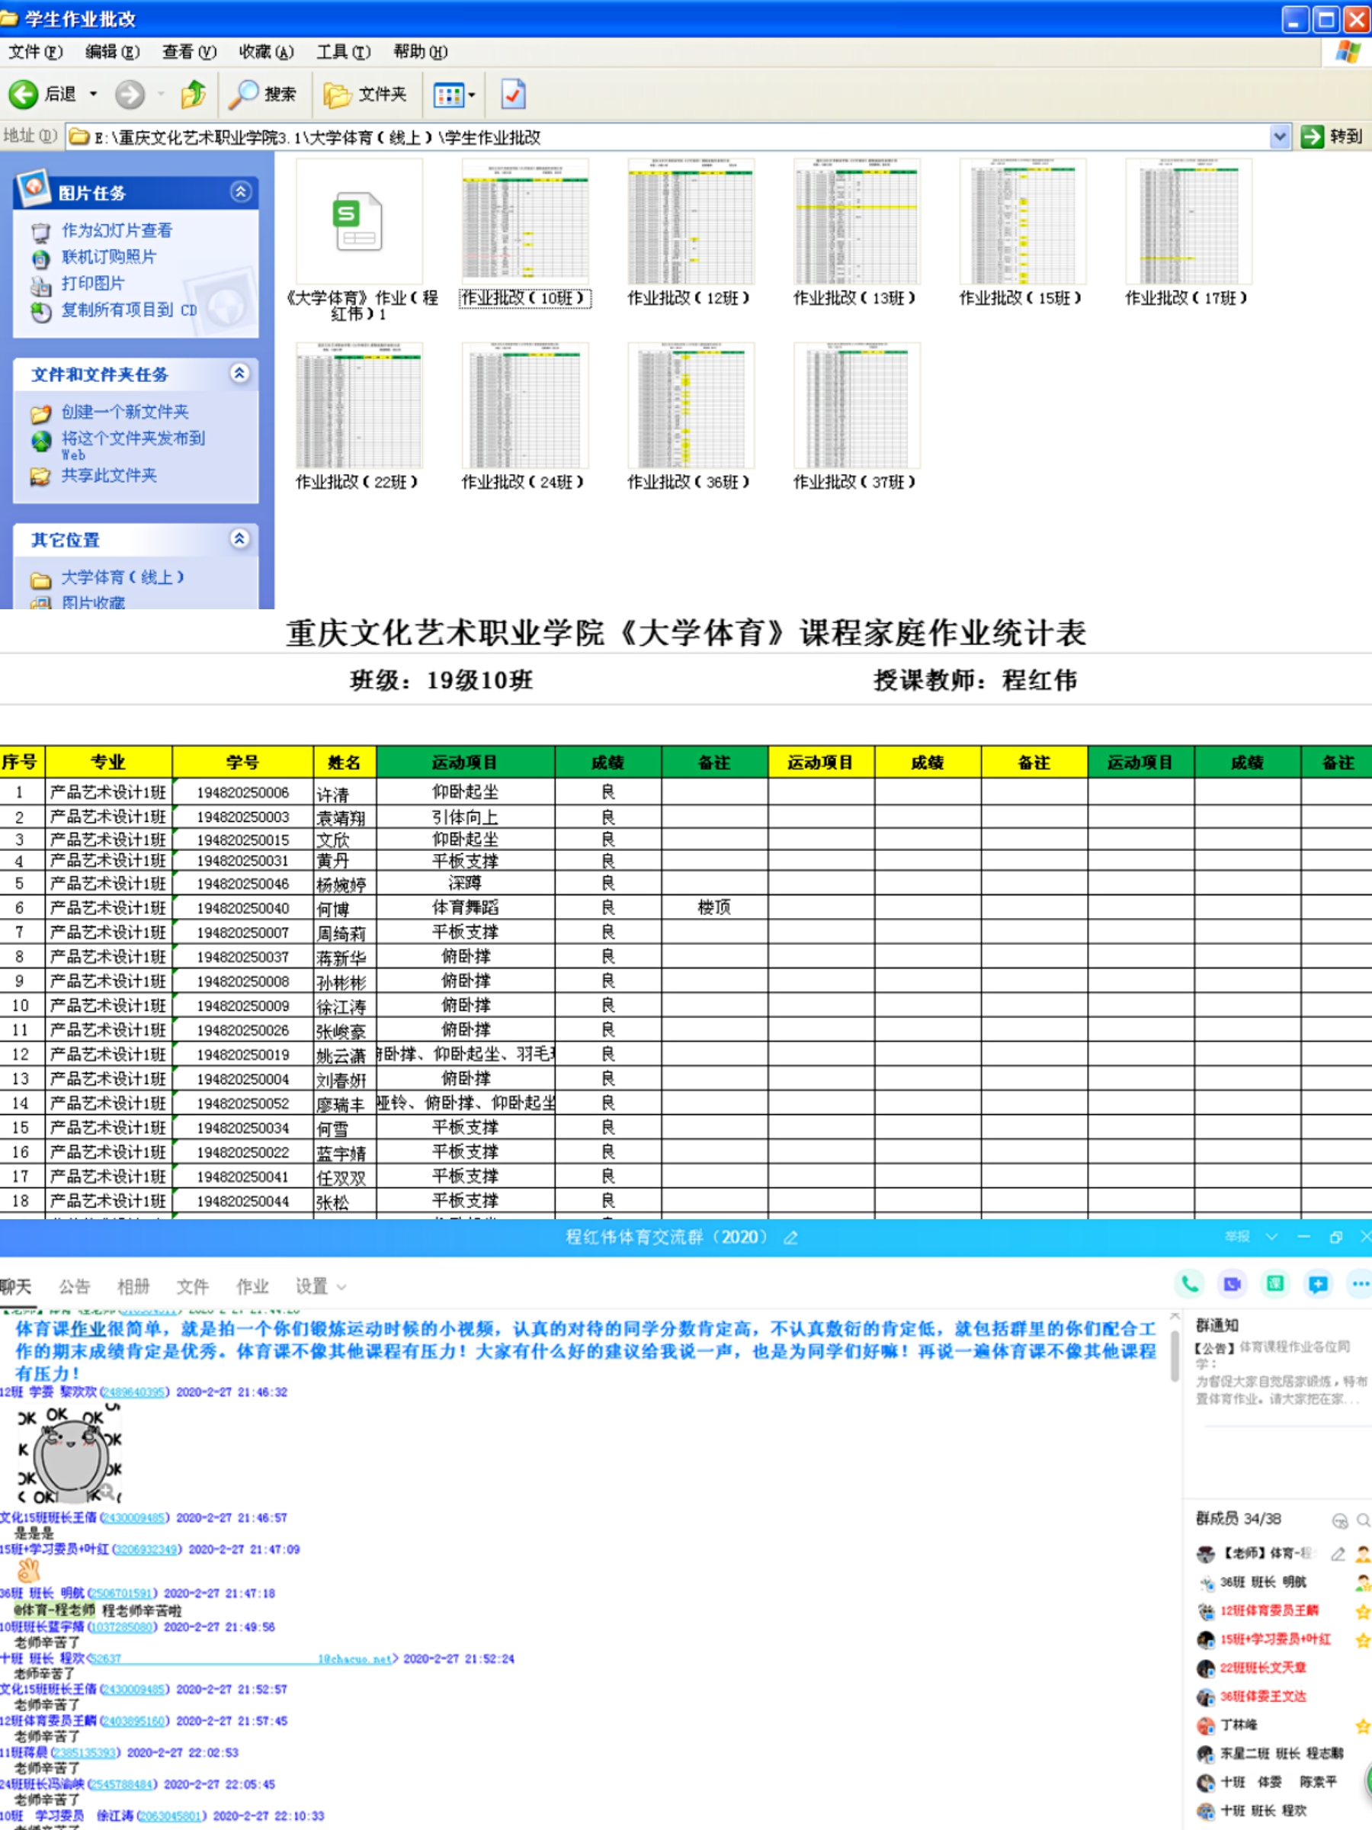The width and height of the screenshot is (1372, 1830).
Task: Switch to the 公告 tab
Action: tap(75, 1286)
